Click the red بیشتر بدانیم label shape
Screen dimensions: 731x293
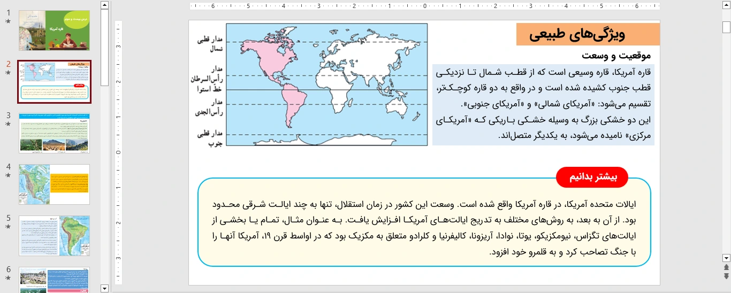tap(592, 178)
